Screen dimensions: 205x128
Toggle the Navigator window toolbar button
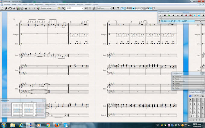pos(122,8)
